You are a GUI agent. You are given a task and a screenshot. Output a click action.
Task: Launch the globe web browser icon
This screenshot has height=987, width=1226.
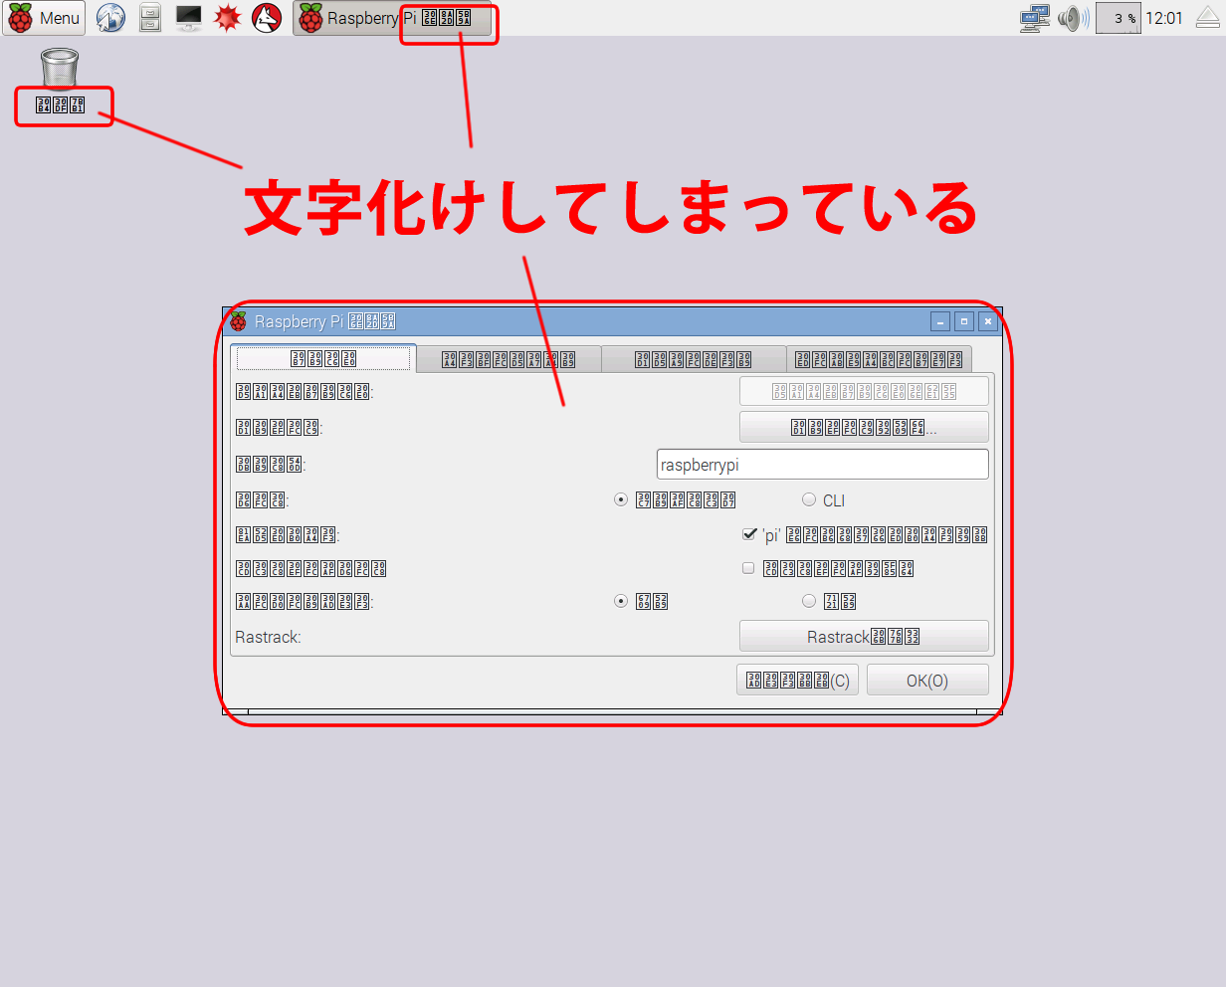coord(110,18)
